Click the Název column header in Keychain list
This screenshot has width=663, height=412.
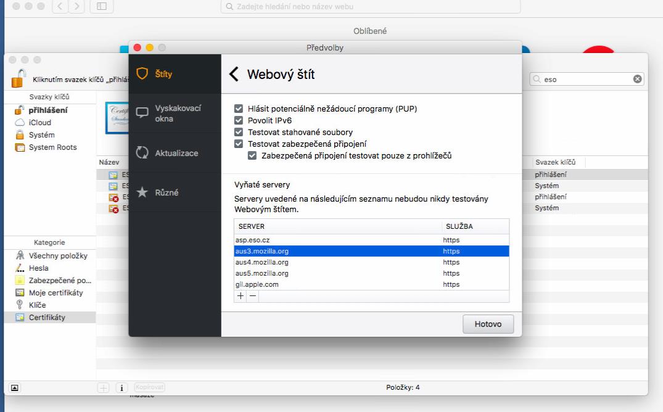(109, 162)
